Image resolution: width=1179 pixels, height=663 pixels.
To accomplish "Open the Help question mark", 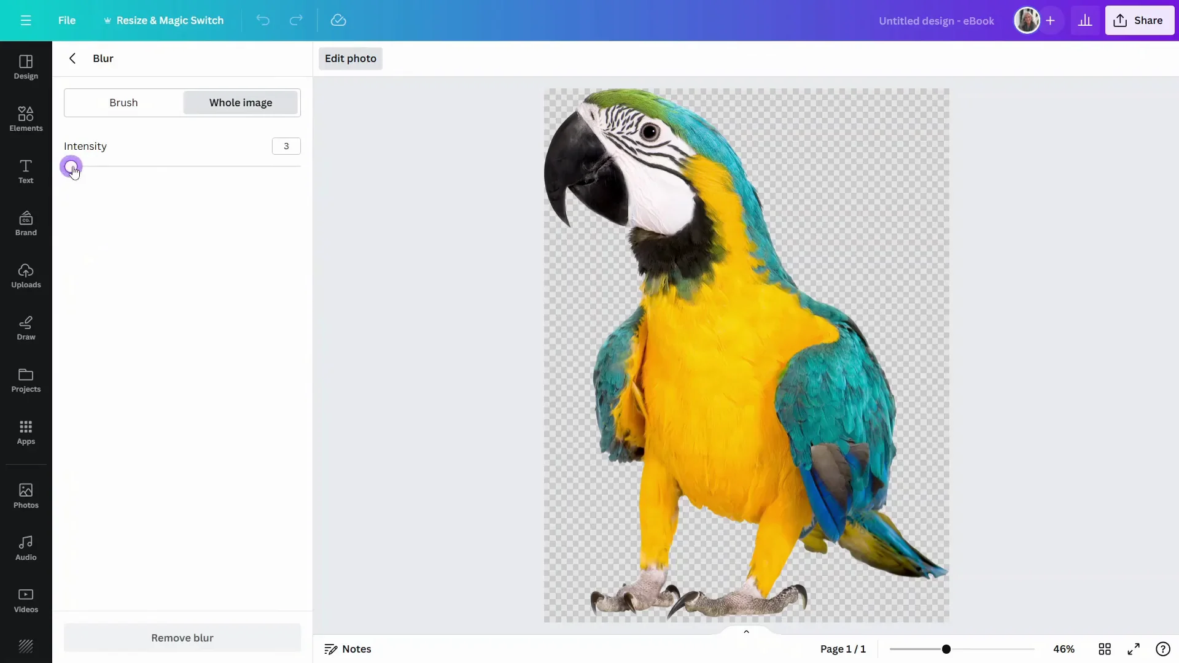I will [x=1163, y=649].
